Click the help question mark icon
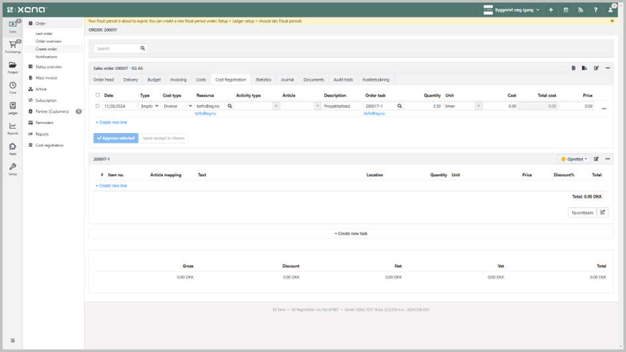 (x=596, y=10)
